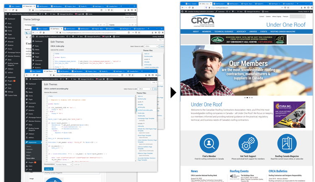Click ADVOCACY in CRCA site navigation
The width and height of the screenshot is (315, 182).
(x=241, y=31)
